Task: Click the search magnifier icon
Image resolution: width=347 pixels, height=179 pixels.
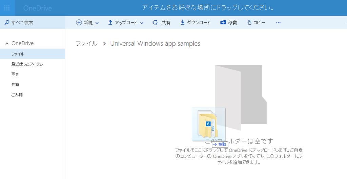Action: 7,22
